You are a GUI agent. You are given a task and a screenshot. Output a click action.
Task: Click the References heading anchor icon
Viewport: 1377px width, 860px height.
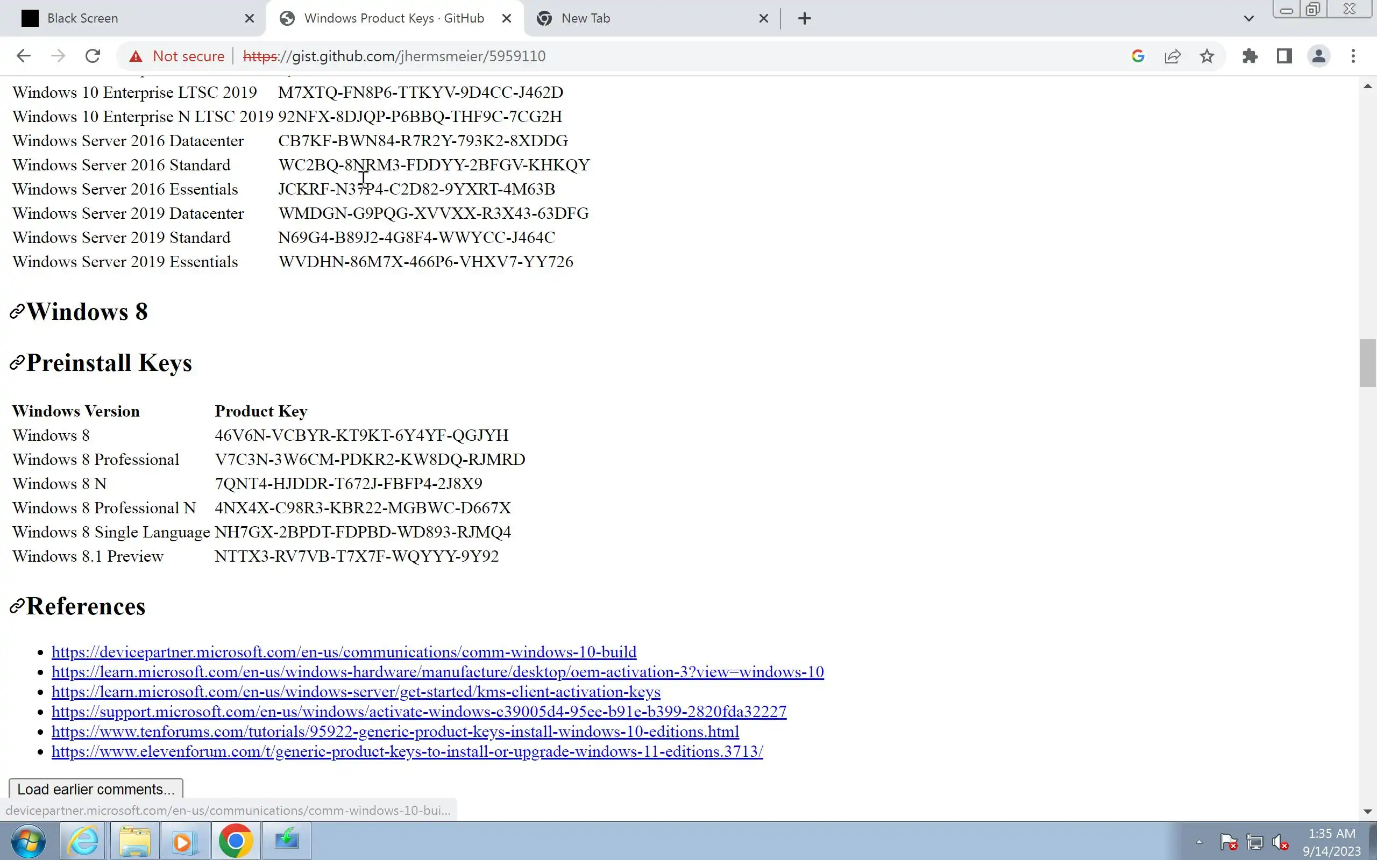click(x=17, y=606)
